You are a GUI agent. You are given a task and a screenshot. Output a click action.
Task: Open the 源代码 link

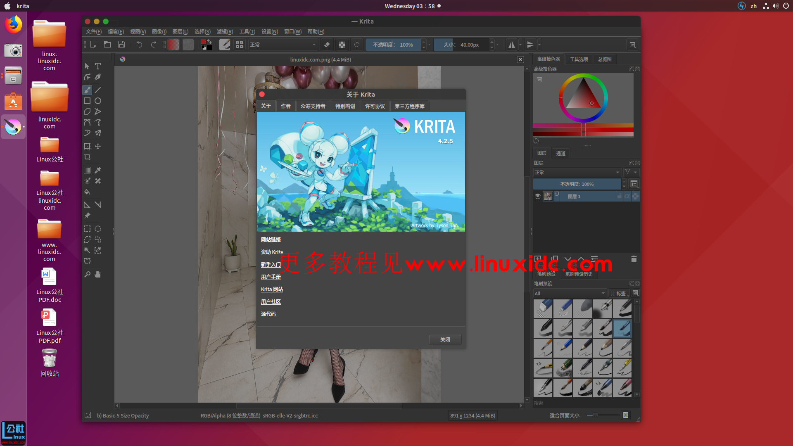tap(268, 314)
